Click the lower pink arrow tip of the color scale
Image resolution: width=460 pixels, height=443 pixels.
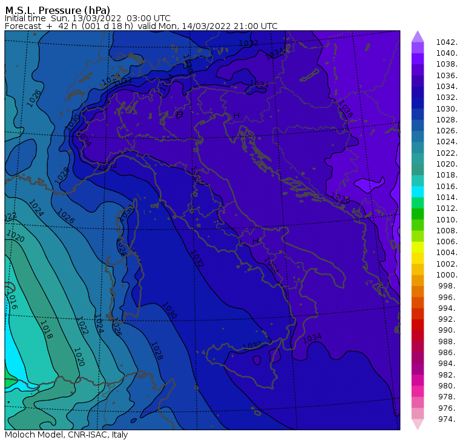[x=418, y=424]
